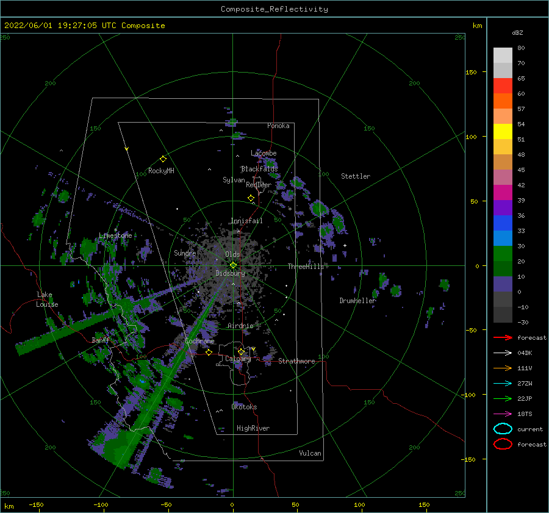Click the Limestone label on map
The width and height of the screenshot is (549, 513).
coord(115,235)
